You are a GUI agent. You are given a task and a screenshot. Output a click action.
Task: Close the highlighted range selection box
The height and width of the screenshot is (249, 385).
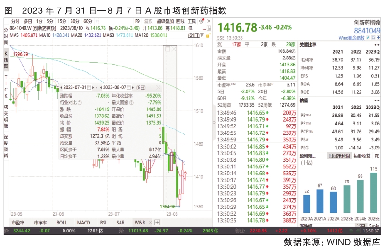(174, 49)
